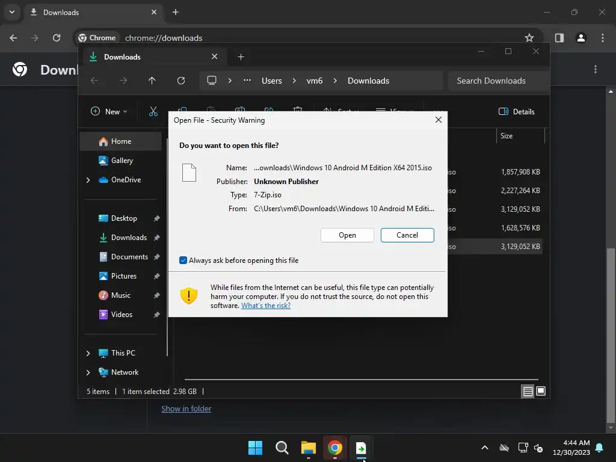
Task: Open Chrome three-dot menu
Action: click(603, 38)
